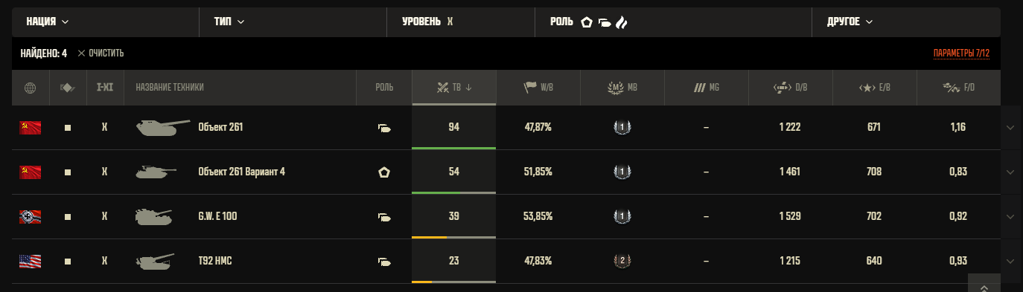This screenshot has width=1023, height=292.
Task: Sort table by W/B win rate flag column
Action: (x=538, y=88)
